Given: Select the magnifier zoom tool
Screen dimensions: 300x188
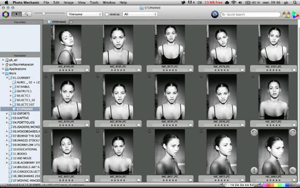Looking at the screenshot, I should (26, 14).
